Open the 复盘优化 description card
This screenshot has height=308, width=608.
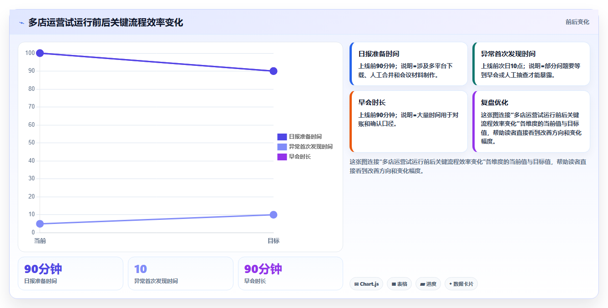[x=531, y=122]
